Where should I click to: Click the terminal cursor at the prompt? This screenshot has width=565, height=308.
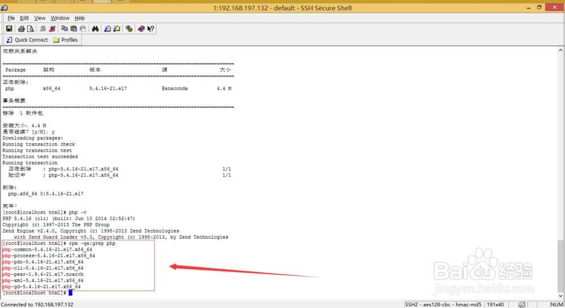pos(71,293)
